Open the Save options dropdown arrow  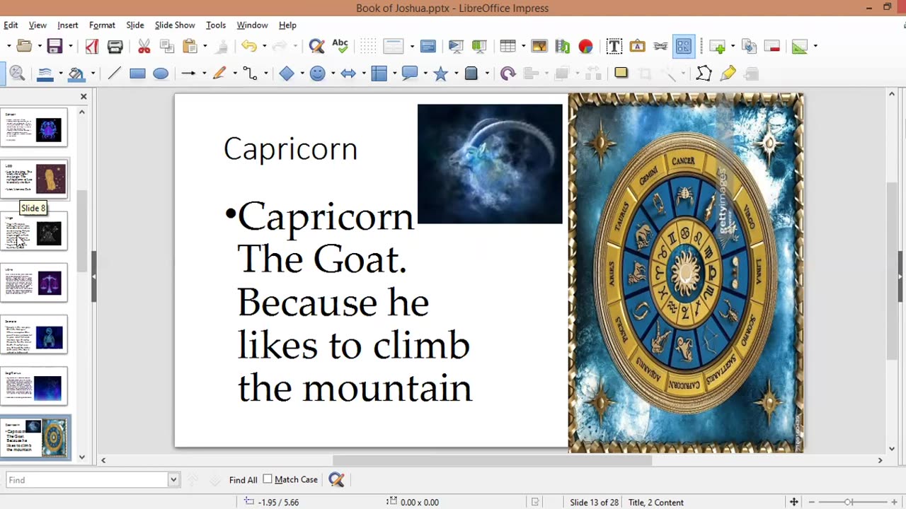(x=71, y=46)
